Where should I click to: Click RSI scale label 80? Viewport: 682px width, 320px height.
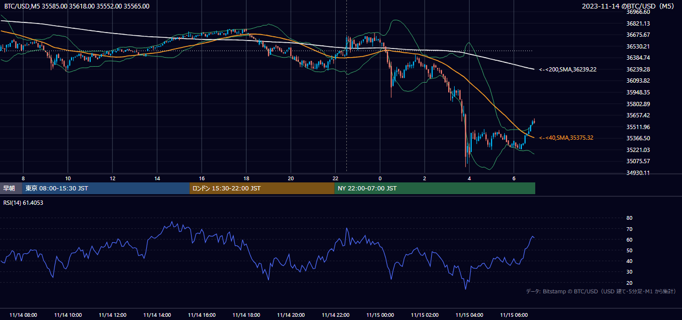[x=629, y=218]
